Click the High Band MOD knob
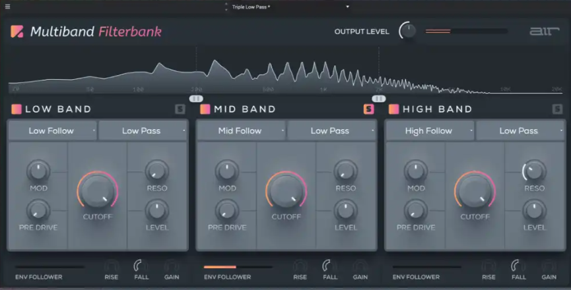 pyautogui.click(x=415, y=171)
